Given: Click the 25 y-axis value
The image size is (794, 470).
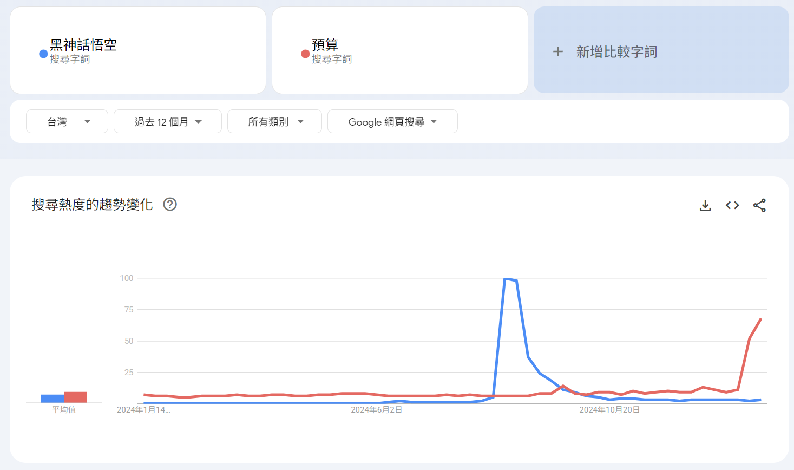Looking at the screenshot, I should coord(129,373).
